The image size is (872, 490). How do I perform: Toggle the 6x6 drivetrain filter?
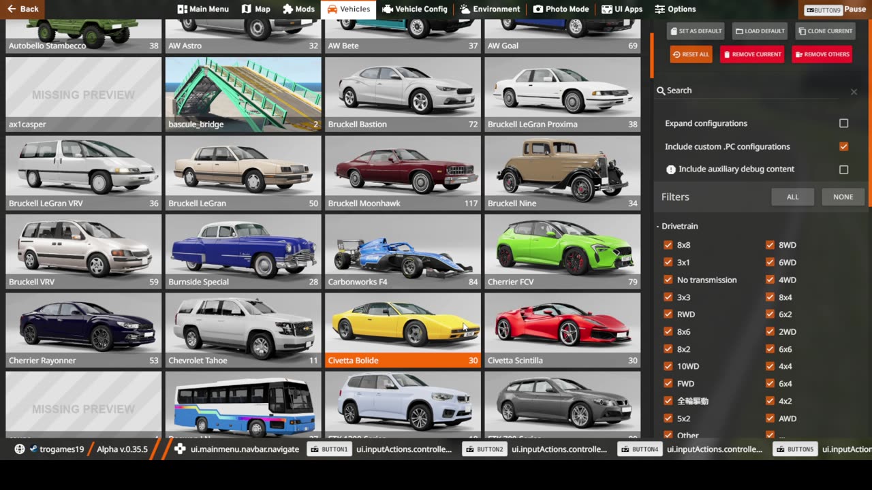(x=770, y=349)
